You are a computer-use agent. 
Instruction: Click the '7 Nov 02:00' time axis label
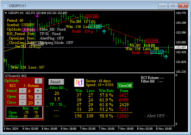(x=88, y=129)
